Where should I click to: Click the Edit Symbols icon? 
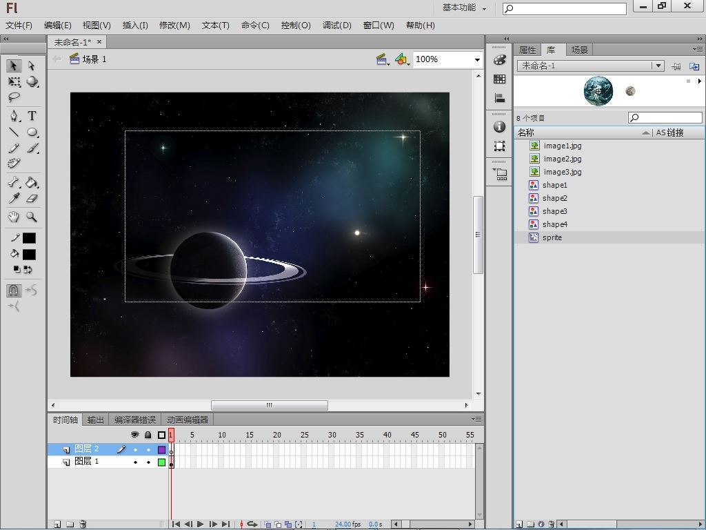(402, 59)
